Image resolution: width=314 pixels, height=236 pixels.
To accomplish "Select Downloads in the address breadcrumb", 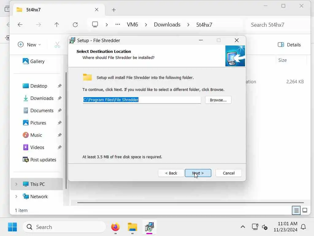I will [x=167, y=25].
